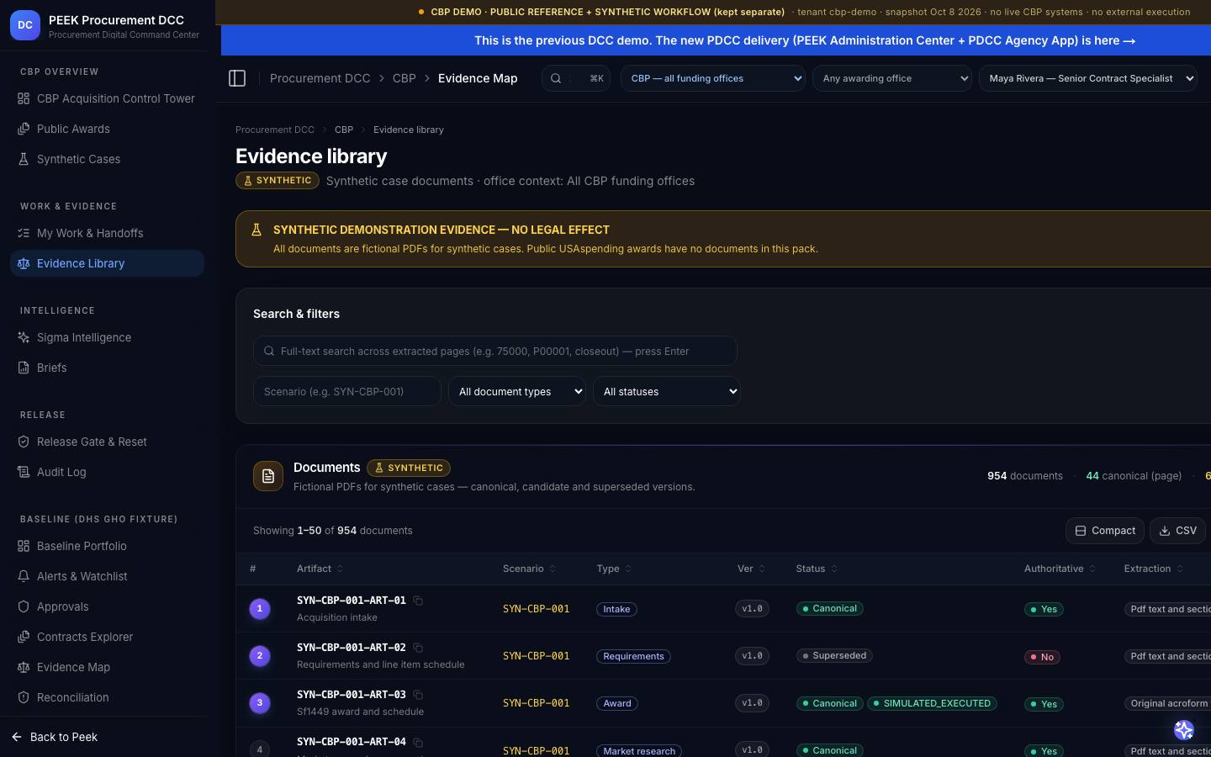Open CBP Acquisition Control Tower
The image size is (1211, 757).
coord(107,98)
